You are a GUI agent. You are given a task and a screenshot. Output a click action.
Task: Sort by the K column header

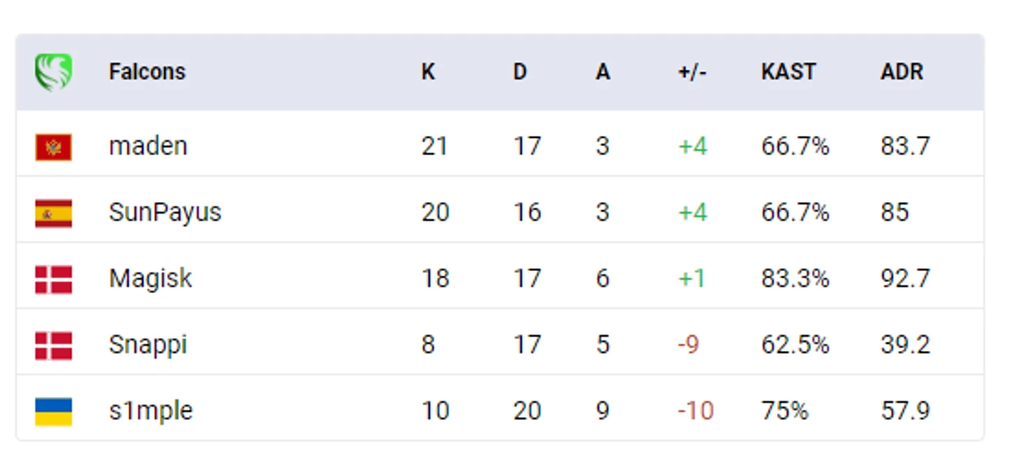tap(428, 72)
